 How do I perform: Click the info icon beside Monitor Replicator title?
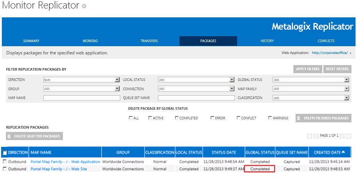click(x=84, y=6)
